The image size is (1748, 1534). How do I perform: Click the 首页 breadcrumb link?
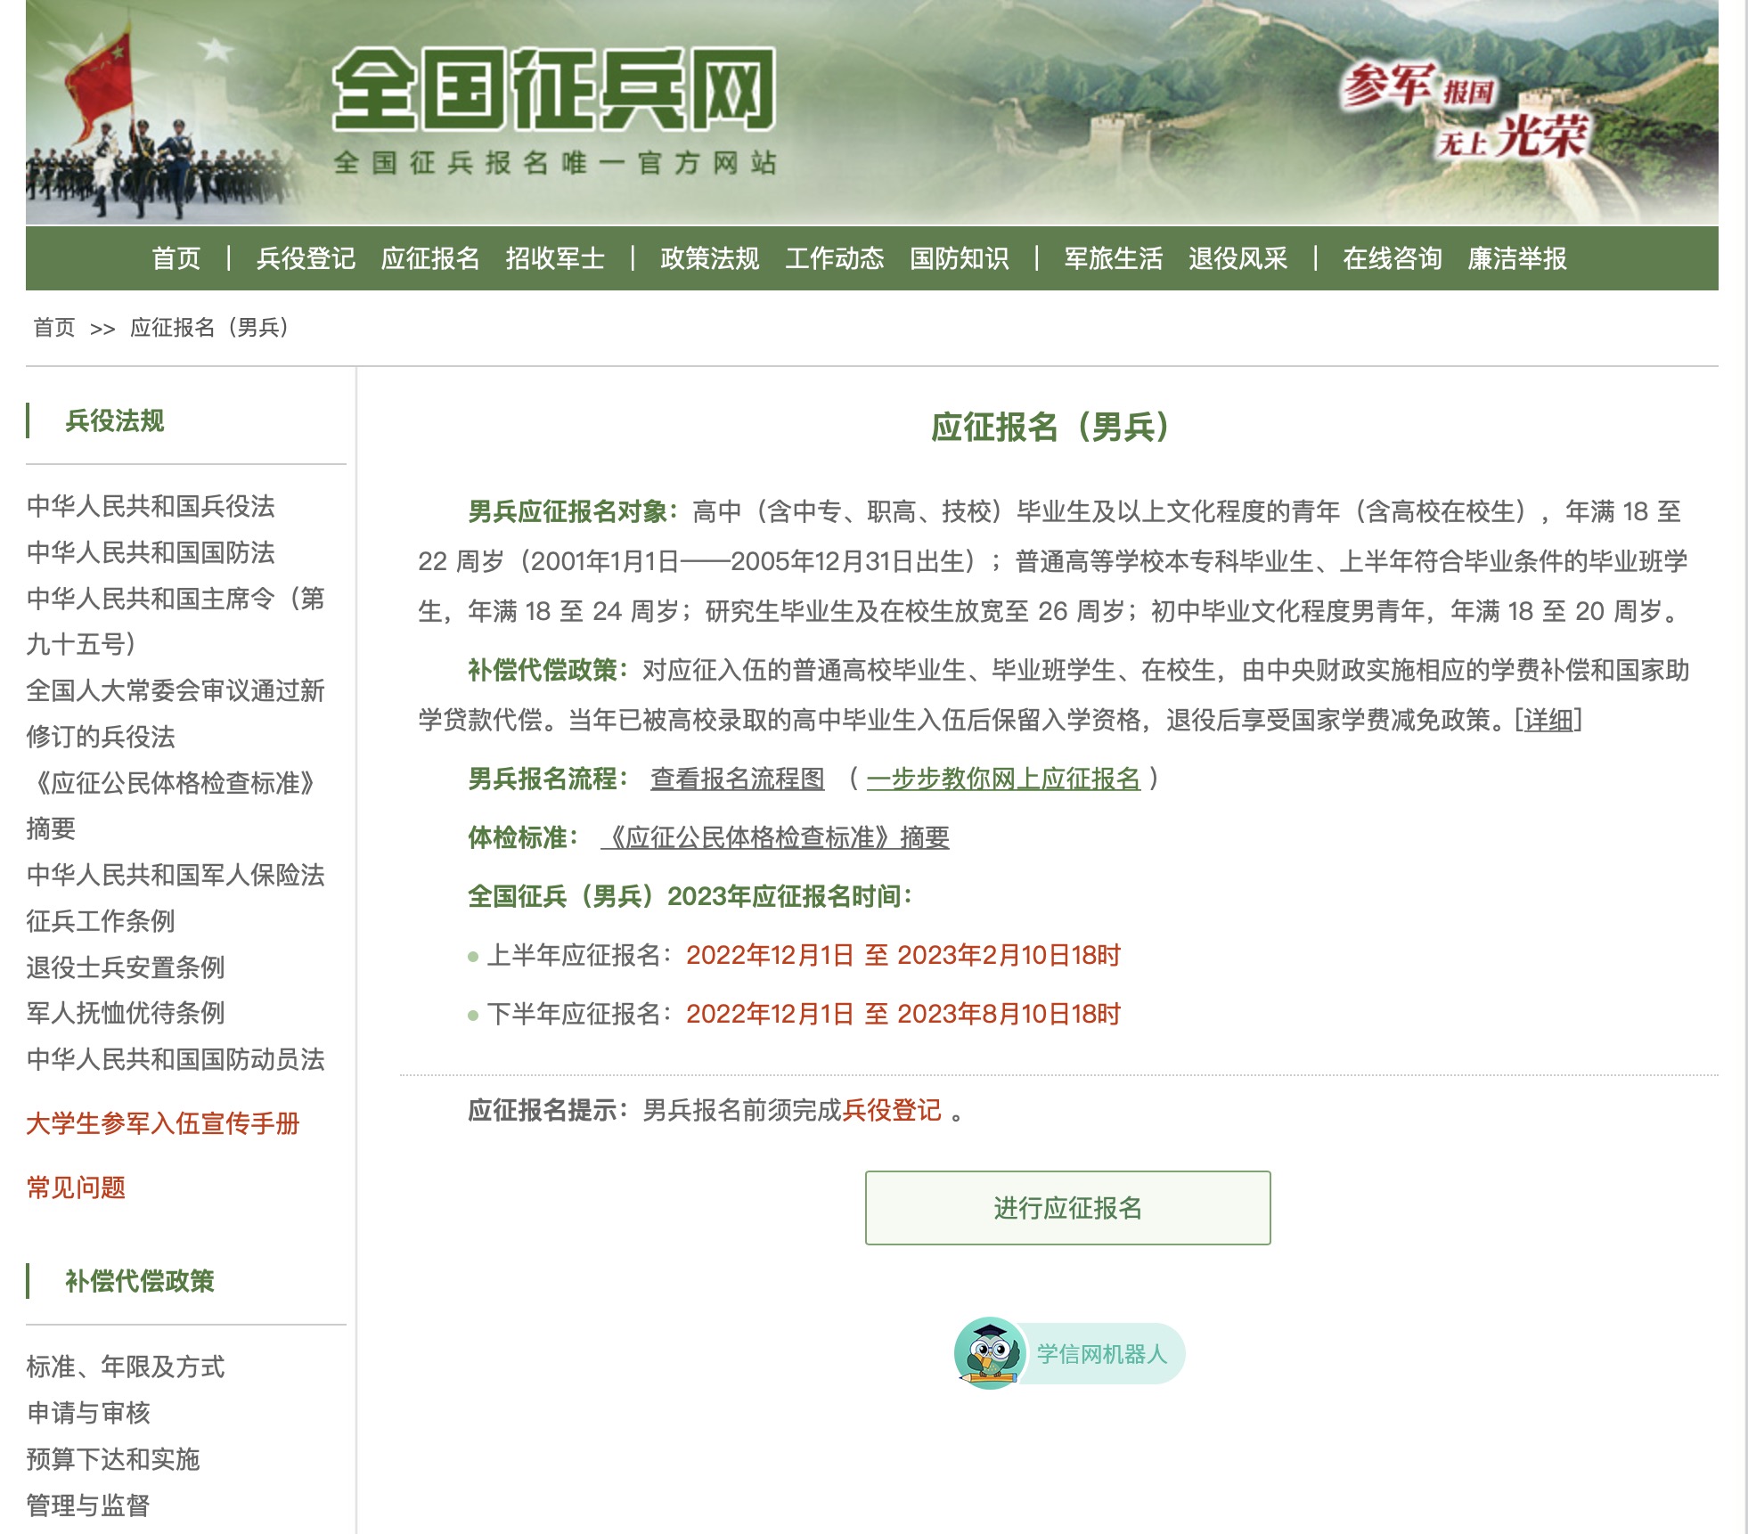pyautogui.click(x=54, y=328)
